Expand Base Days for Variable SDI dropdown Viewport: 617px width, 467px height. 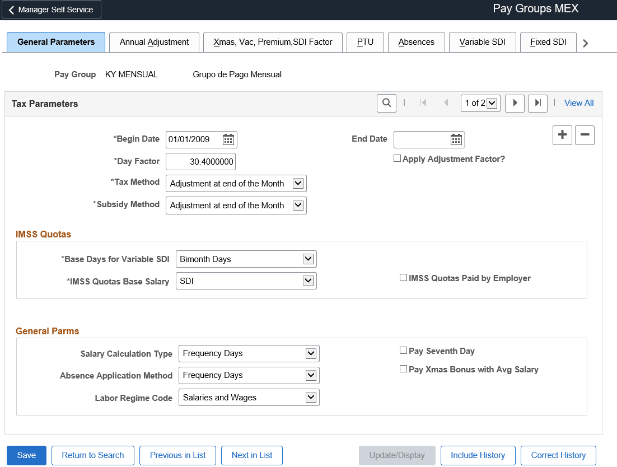click(x=246, y=259)
